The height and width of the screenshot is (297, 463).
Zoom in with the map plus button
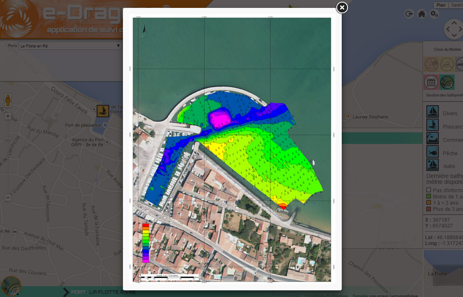[8, 116]
